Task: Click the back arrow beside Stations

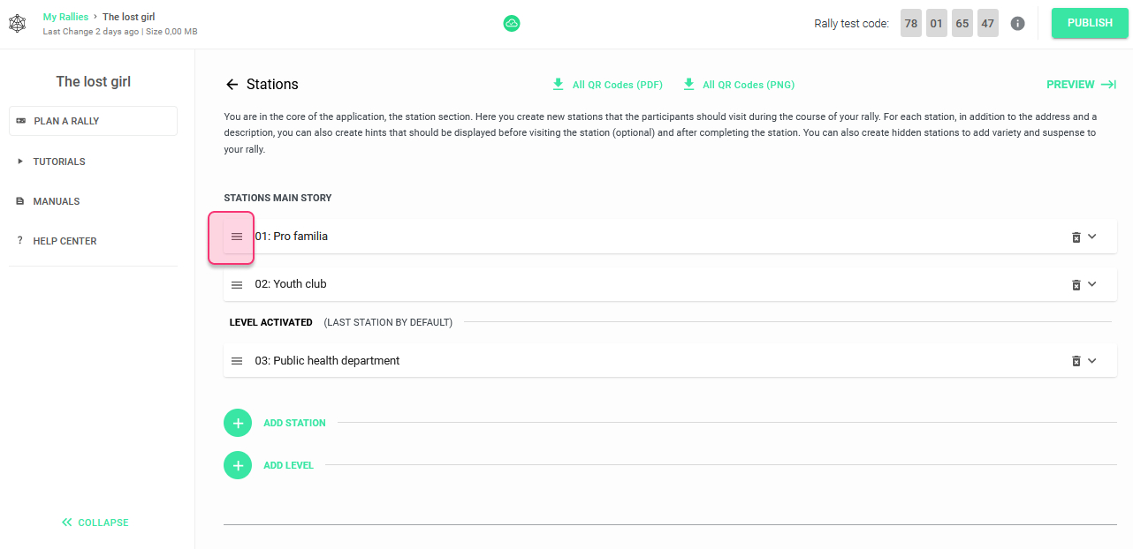Action: click(232, 85)
